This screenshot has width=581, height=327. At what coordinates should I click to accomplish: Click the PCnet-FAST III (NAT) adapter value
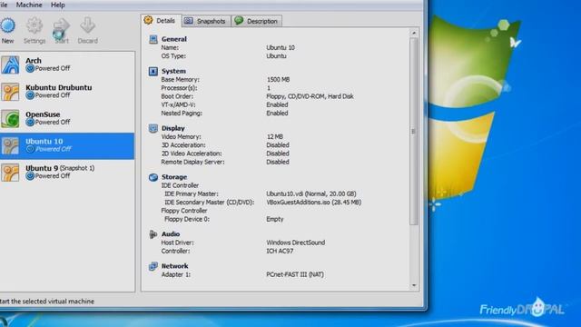click(x=295, y=274)
